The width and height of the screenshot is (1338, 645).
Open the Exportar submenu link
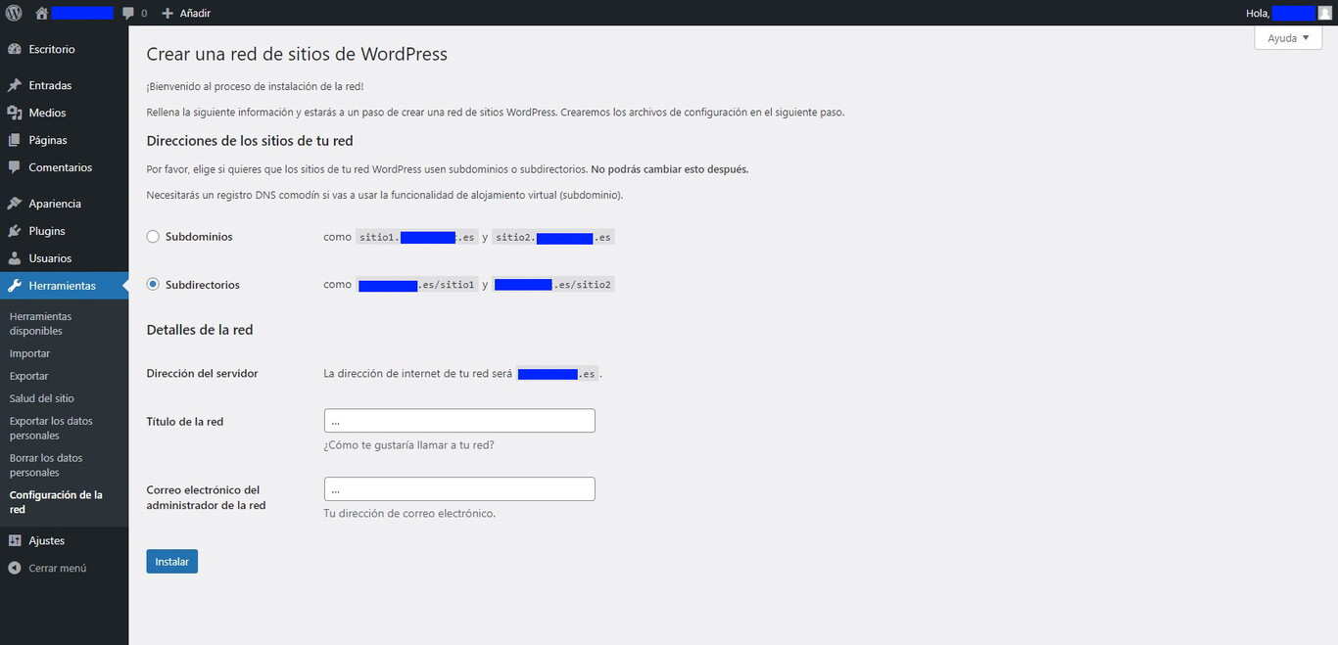click(29, 376)
